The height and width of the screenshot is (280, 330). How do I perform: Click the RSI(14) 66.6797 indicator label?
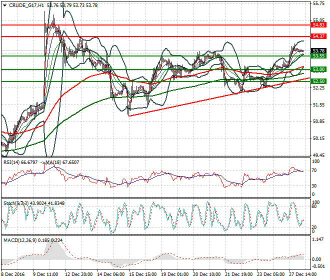[x=20, y=162]
